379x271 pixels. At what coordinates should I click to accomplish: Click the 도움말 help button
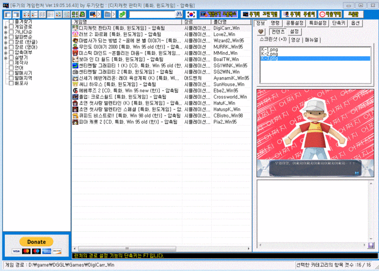pos(353,14)
